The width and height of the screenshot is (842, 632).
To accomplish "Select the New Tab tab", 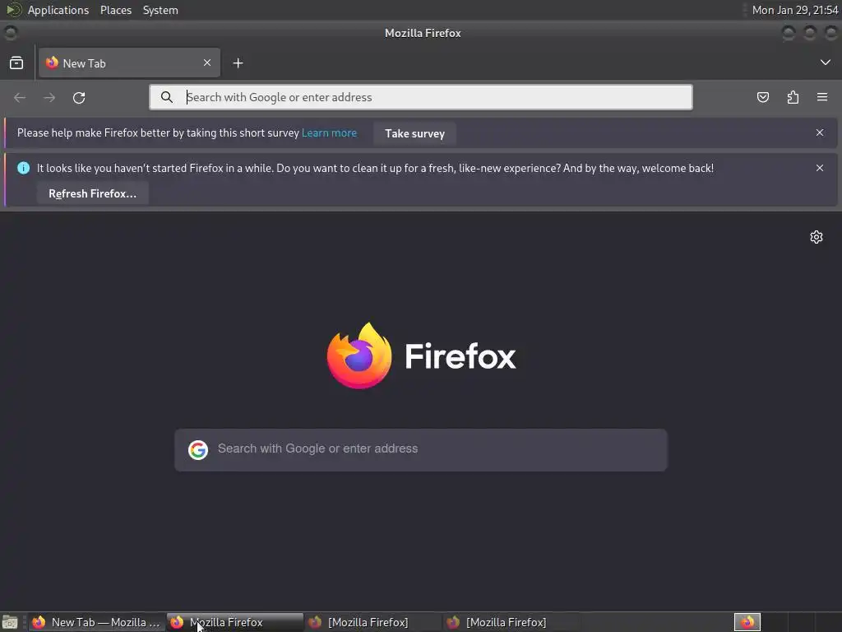I will (x=129, y=63).
